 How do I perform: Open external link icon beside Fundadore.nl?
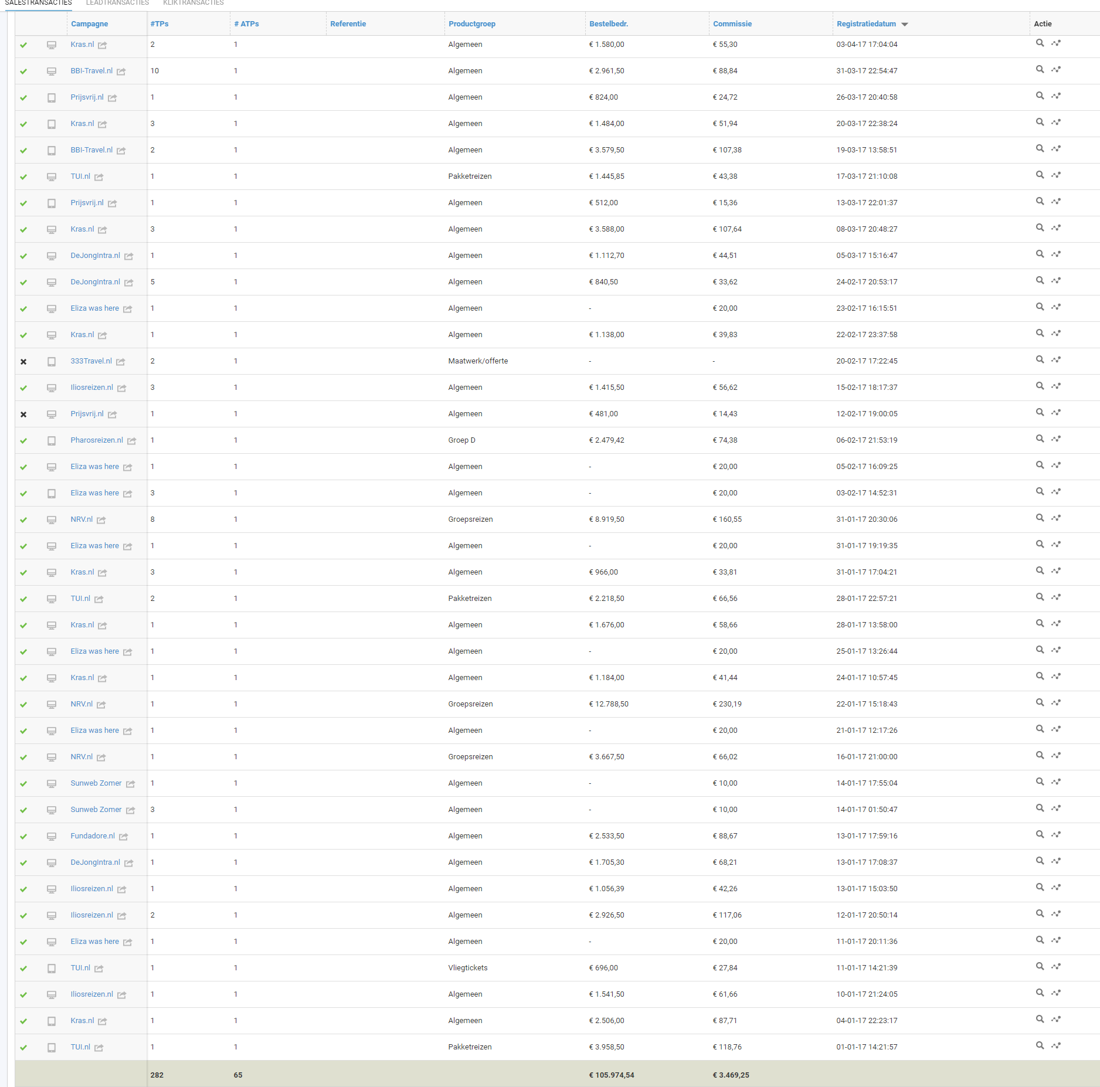coord(124,837)
